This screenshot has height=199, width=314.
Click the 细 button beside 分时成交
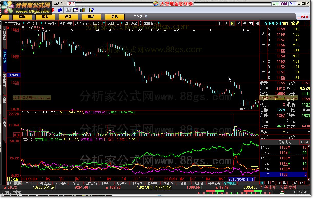coord(307,142)
